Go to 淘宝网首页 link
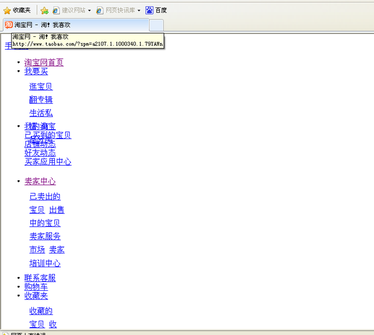 click(x=43, y=62)
